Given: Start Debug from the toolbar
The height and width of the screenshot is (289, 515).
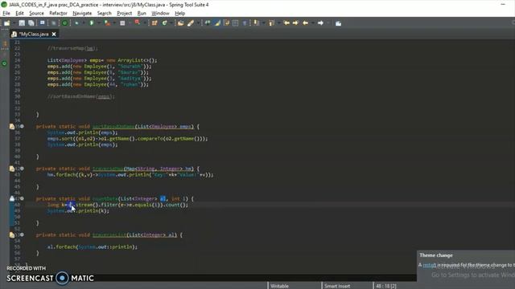Looking at the screenshot, I should 76,23.
